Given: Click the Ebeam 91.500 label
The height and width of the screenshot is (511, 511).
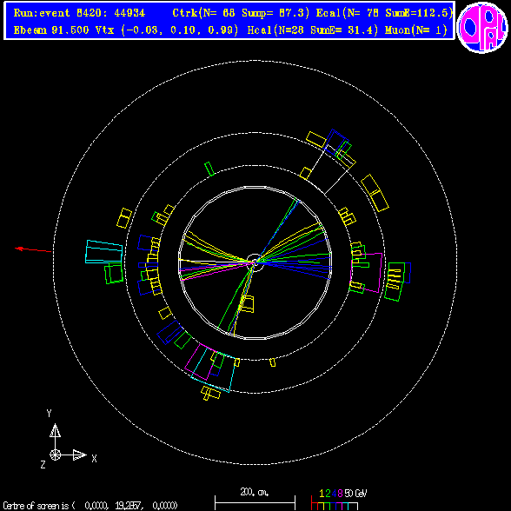Looking at the screenshot, I should coord(51,30).
